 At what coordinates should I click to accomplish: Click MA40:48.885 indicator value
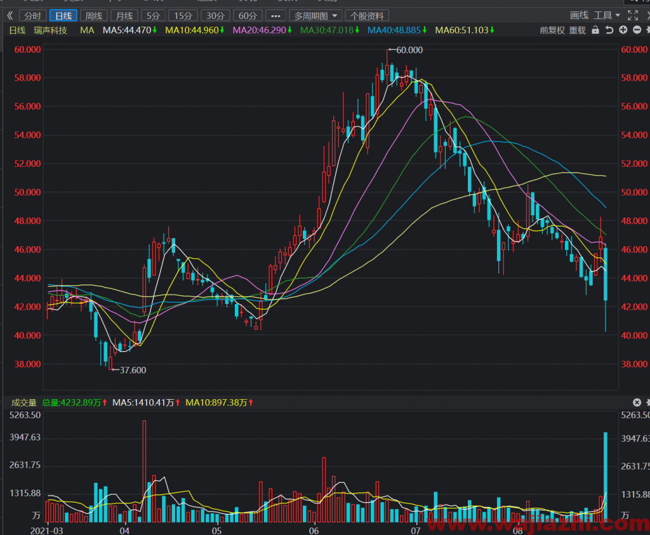tap(397, 30)
